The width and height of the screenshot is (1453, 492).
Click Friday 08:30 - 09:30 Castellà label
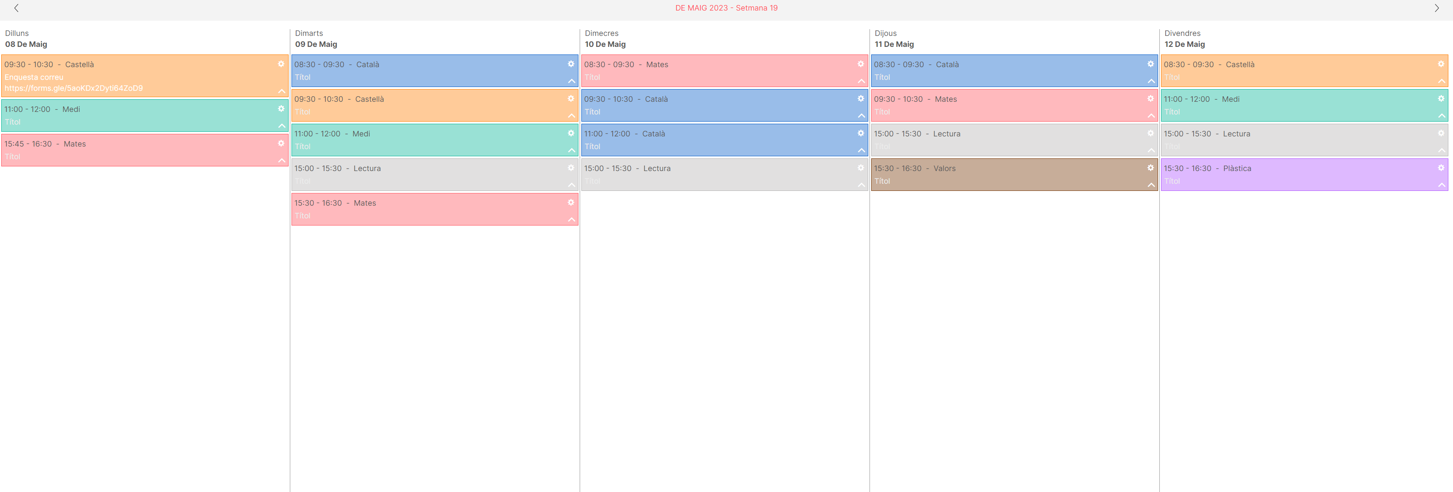tap(1209, 64)
